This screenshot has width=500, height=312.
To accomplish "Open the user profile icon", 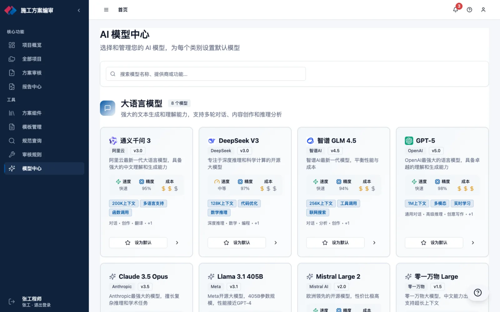I will (x=483, y=10).
